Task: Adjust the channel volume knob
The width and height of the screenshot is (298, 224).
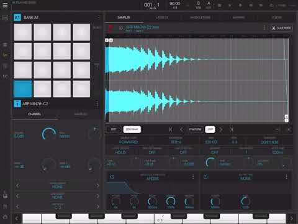Action: point(49,134)
